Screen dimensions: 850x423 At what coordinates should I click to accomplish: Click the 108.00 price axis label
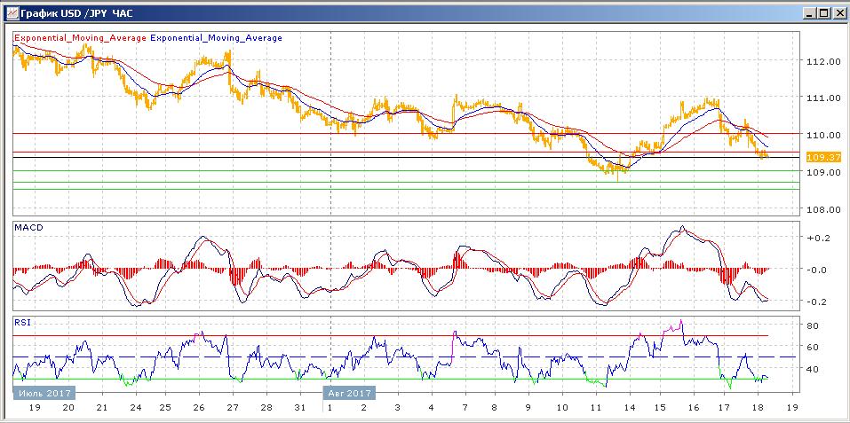point(821,209)
